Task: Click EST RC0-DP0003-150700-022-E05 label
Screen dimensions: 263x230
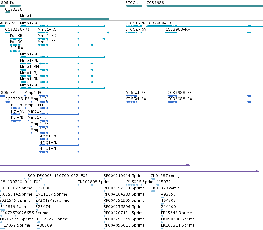Action: [x=57, y=176]
